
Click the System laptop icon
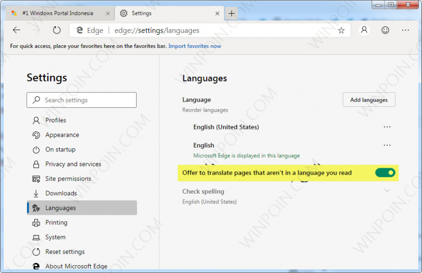tap(36, 237)
